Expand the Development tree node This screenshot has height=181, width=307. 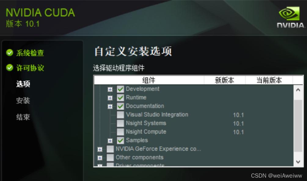click(110, 89)
